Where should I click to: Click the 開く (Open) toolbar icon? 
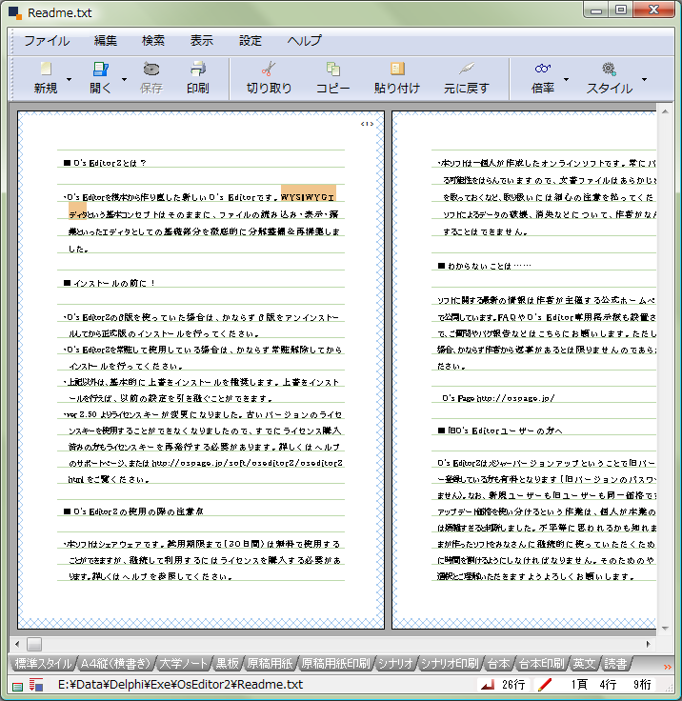101,69
